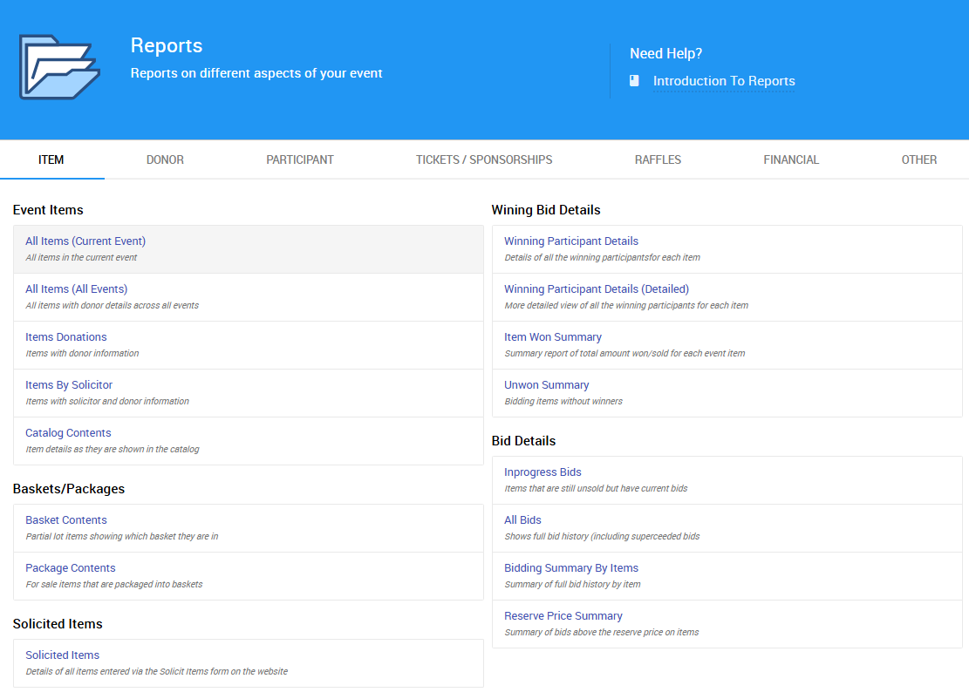
Task: View the Item Won Summary report
Action: (x=553, y=337)
